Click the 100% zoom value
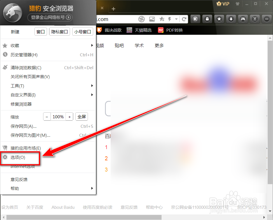The image size is (273, 220). click(58, 117)
